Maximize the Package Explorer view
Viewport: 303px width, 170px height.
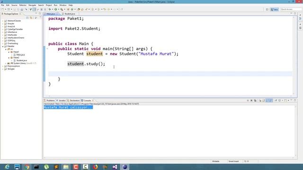pos(40,14)
